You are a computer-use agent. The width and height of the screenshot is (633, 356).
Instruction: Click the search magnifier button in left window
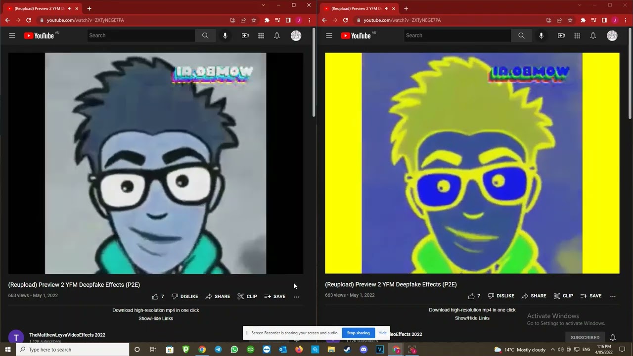click(x=205, y=36)
